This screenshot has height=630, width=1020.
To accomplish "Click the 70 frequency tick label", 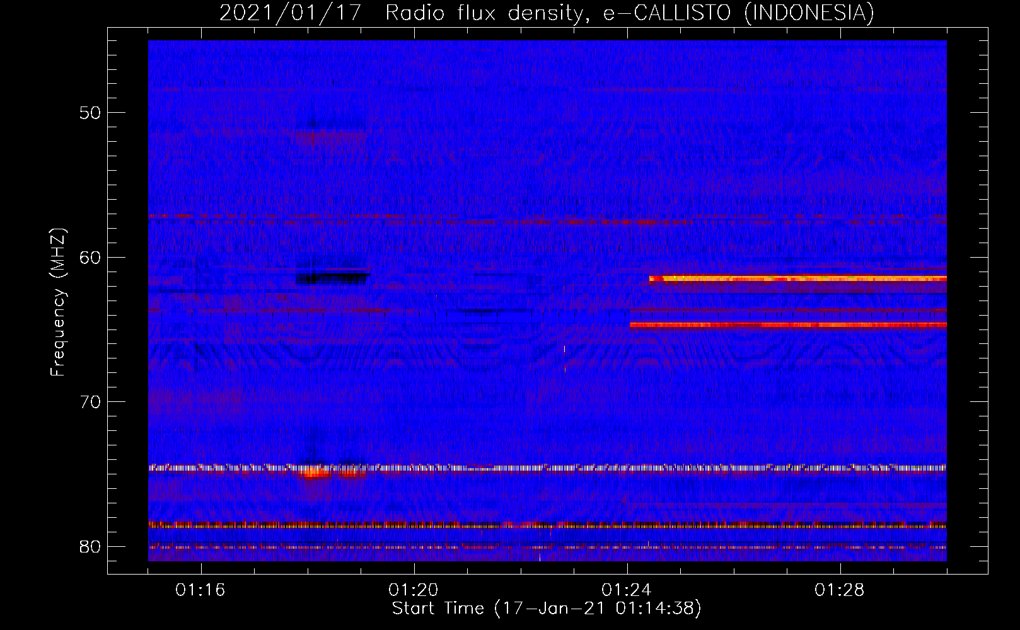I will click(x=91, y=402).
